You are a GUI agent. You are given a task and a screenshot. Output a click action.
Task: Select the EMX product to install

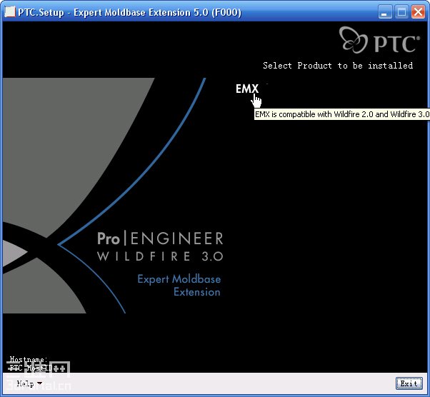pos(247,89)
